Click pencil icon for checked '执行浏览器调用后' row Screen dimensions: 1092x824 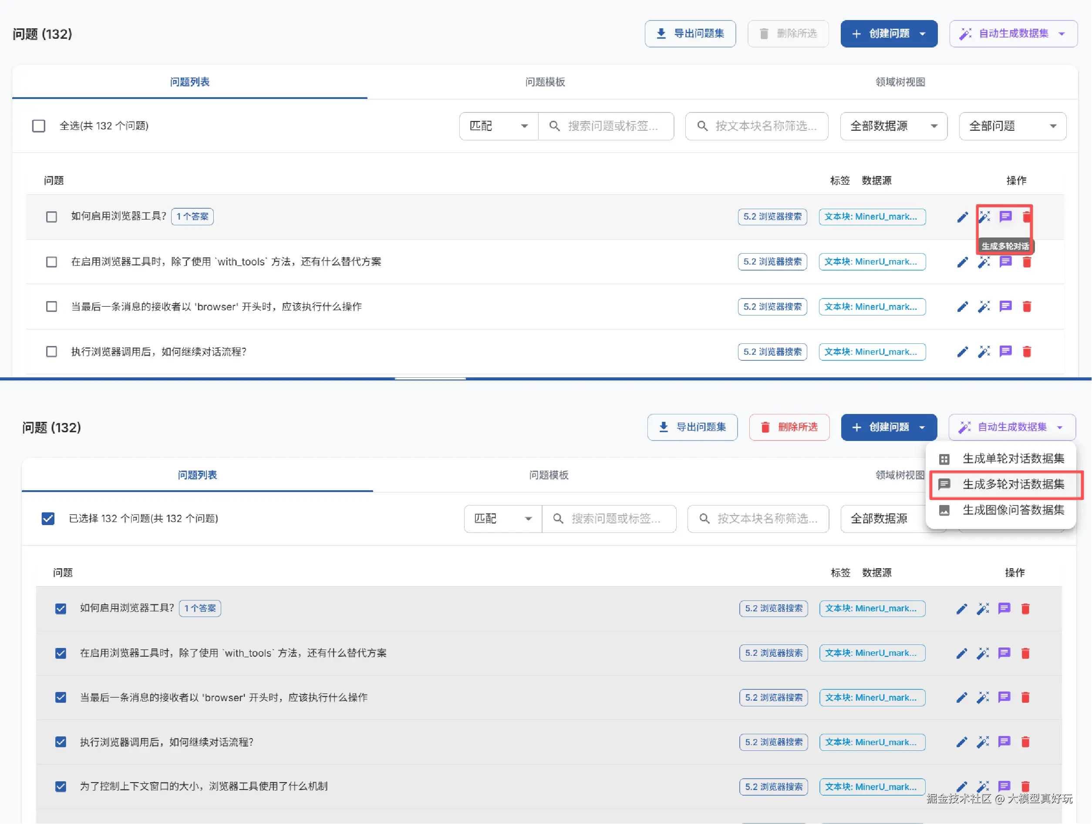pos(961,742)
